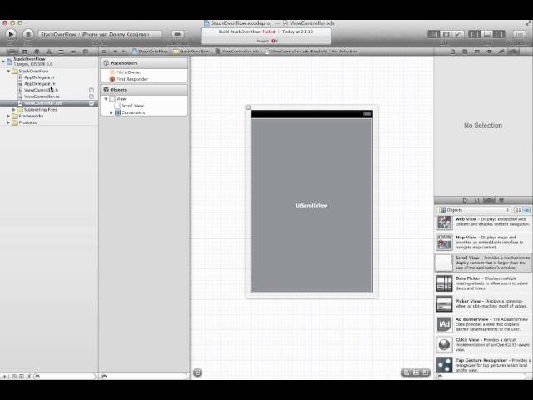
Task: Collapse the View object in outline
Action: (106, 99)
